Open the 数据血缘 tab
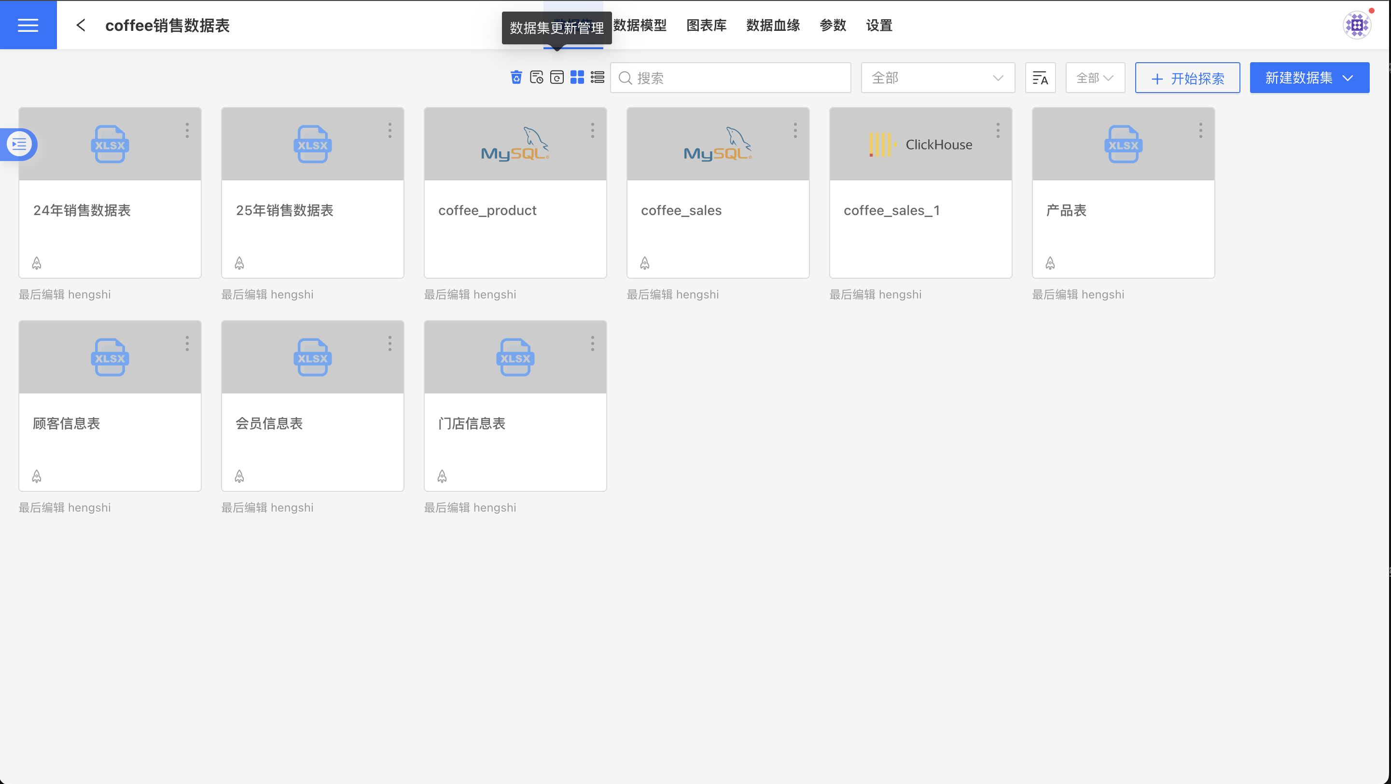The width and height of the screenshot is (1391, 784). coord(773,26)
